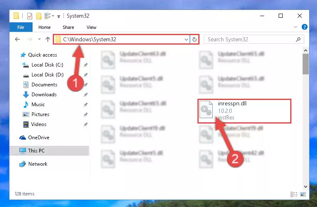Switch to the View ribbon tab
Screen dimensions: 317x207
click(92, 27)
